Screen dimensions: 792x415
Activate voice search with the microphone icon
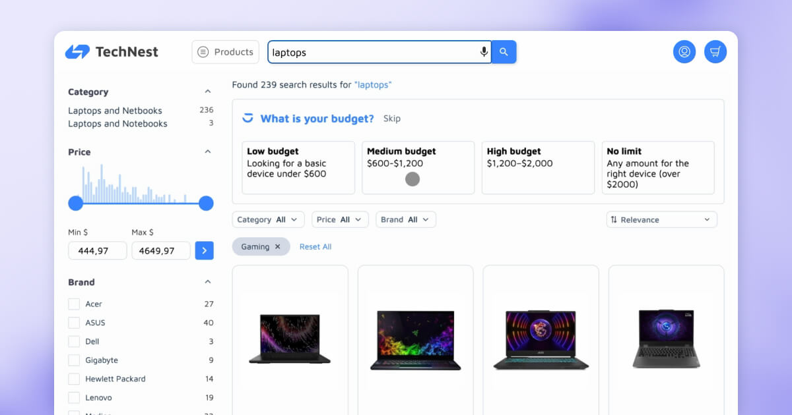(484, 51)
